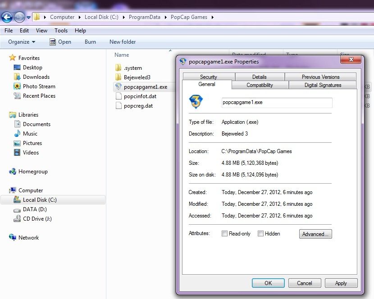This screenshot has width=374, height=299.
Task: Toggle the Read-only checkbox
Action: point(224,233)
